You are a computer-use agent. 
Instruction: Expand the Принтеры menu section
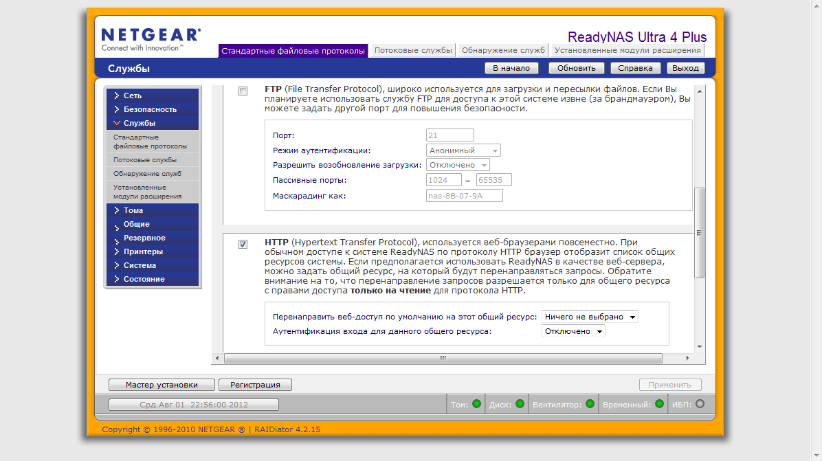coord(153,251)
